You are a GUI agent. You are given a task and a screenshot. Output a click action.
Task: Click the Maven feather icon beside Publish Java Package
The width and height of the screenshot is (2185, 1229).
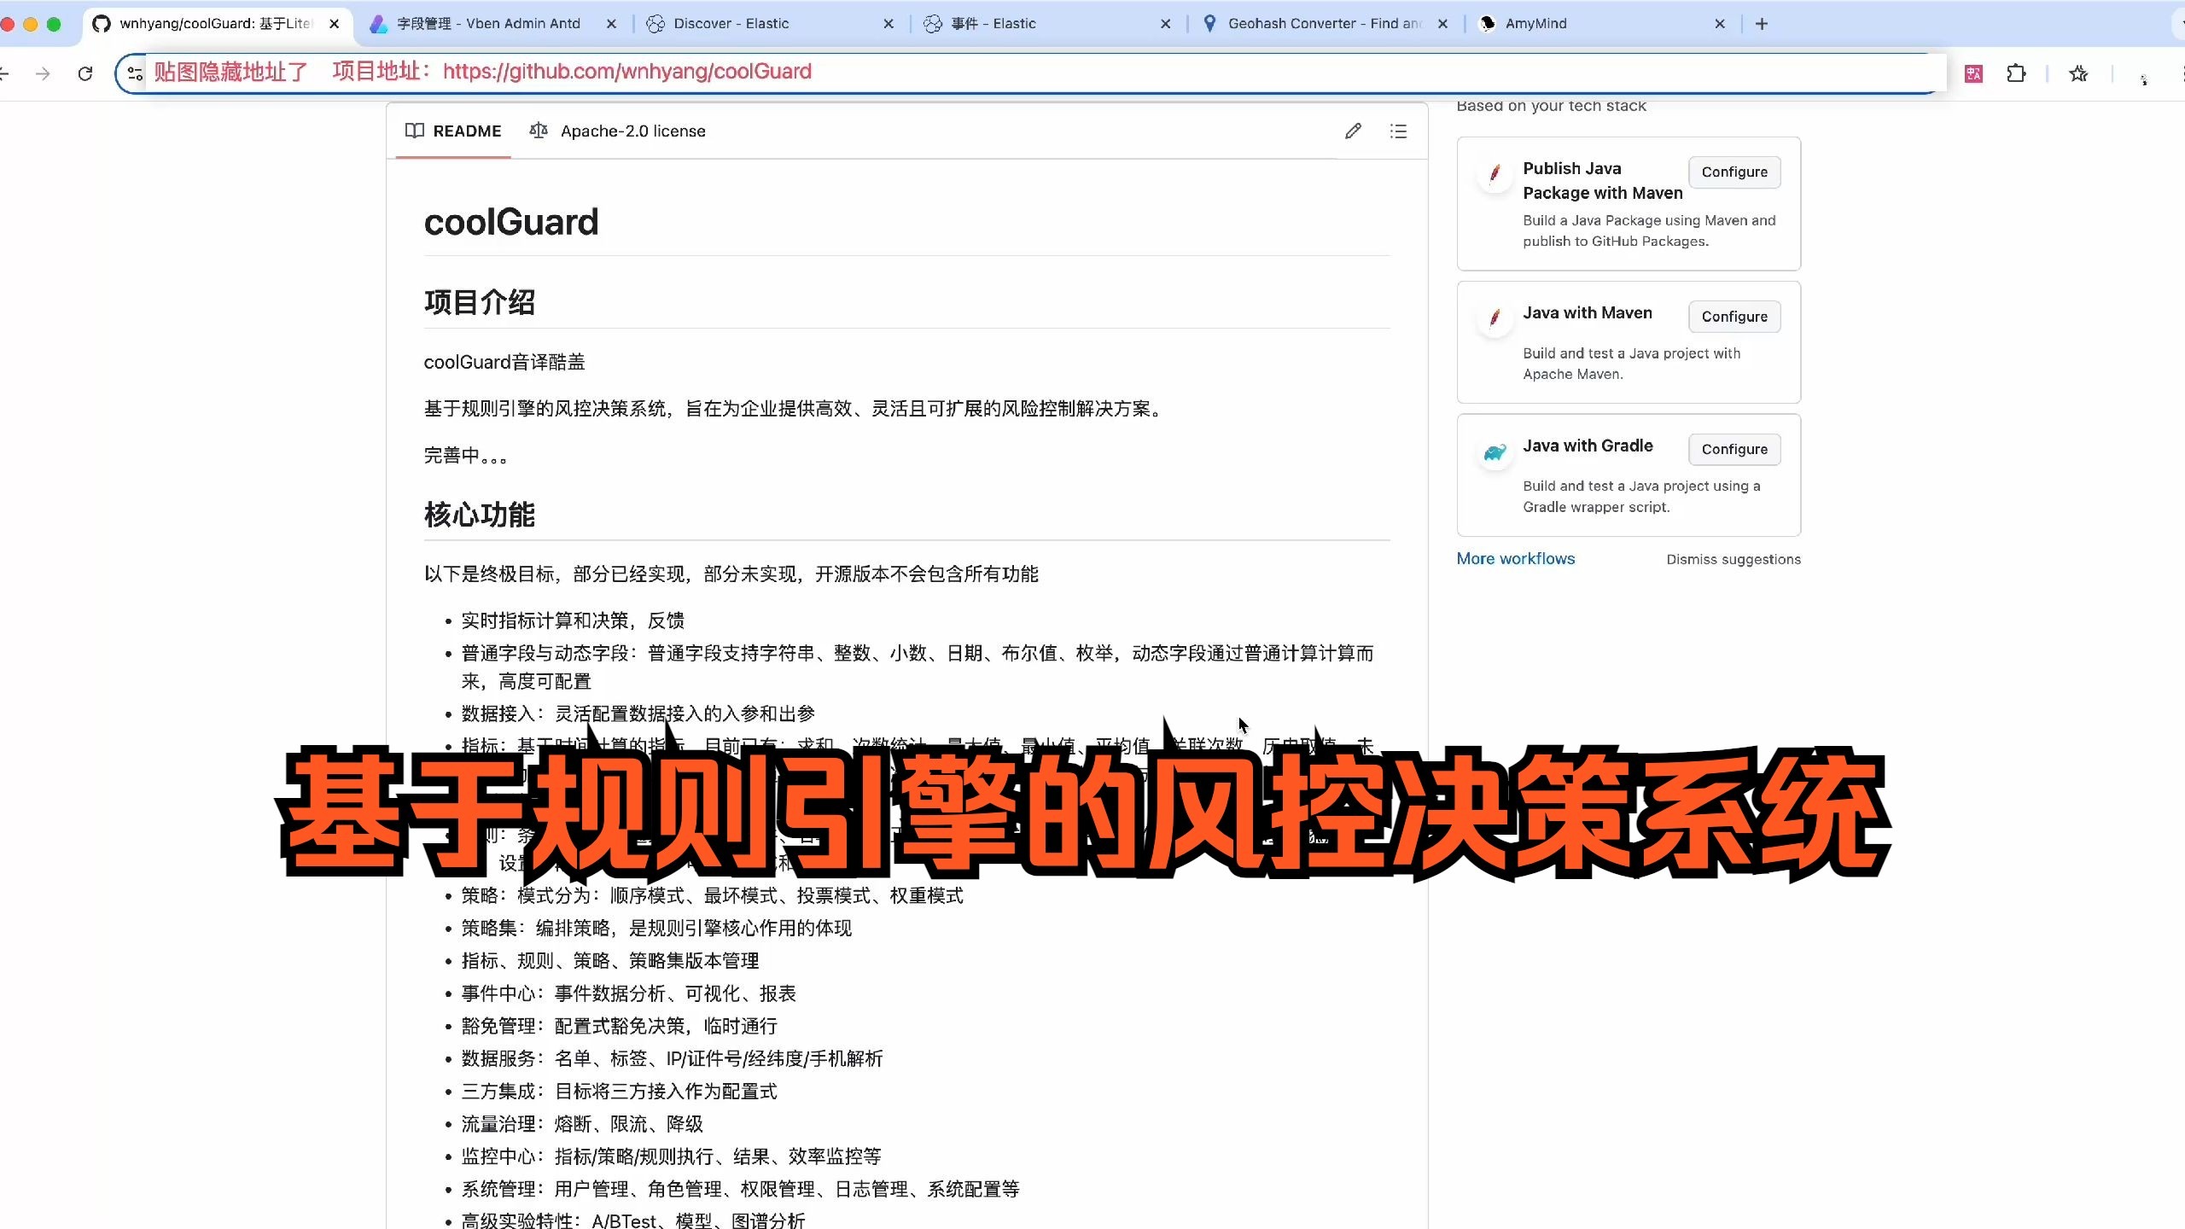tap(1495, 174)
